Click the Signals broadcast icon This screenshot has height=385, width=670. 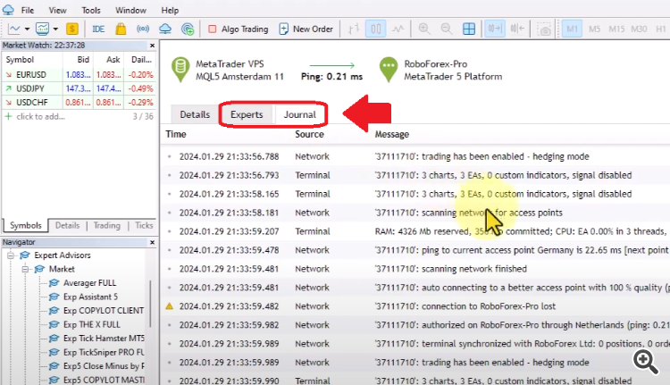[x=143, y=29]
